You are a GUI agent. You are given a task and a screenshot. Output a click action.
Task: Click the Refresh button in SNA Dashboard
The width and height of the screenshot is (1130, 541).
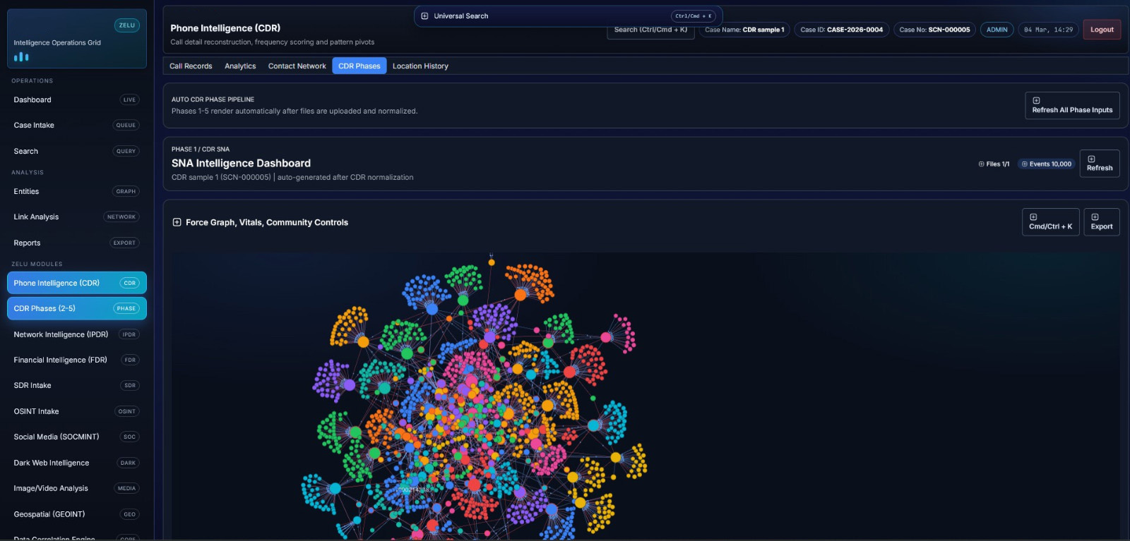(x=1100, y=164)
